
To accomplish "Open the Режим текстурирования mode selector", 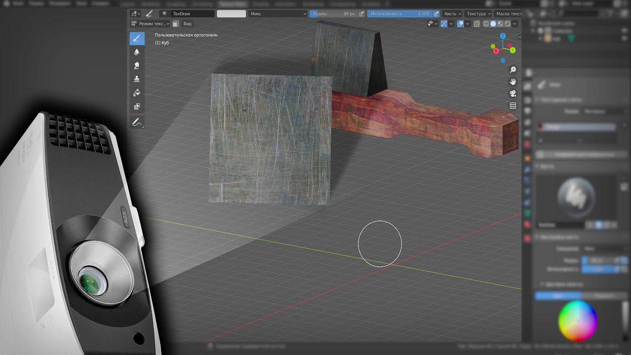I will click(x=150, y=24).
